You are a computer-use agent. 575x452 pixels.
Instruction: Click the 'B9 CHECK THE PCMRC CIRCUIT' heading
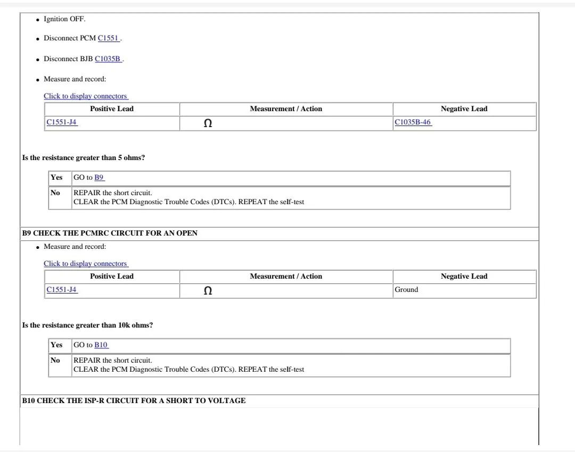pyautogui.click(x=110, y=233)
